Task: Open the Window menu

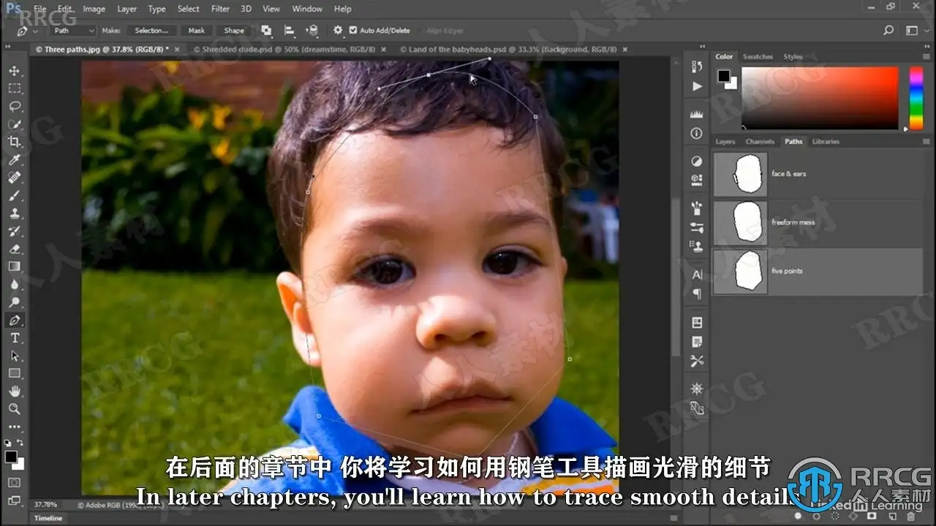Action: pyautogui.click(x=307, y=9)
